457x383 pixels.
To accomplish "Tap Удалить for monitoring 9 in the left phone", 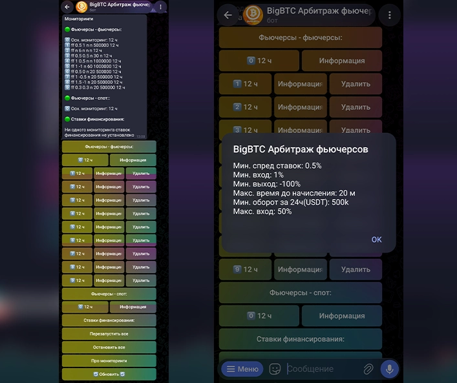I will [141, 281].
